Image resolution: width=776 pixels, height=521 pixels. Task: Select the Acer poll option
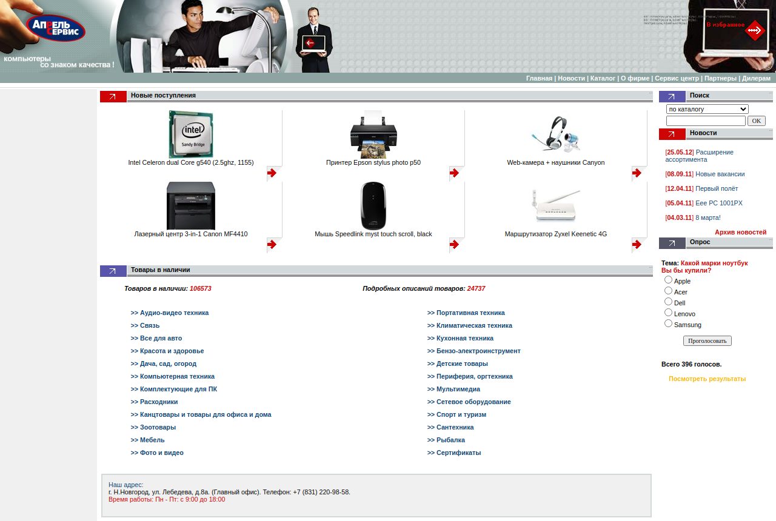point(668,291)
